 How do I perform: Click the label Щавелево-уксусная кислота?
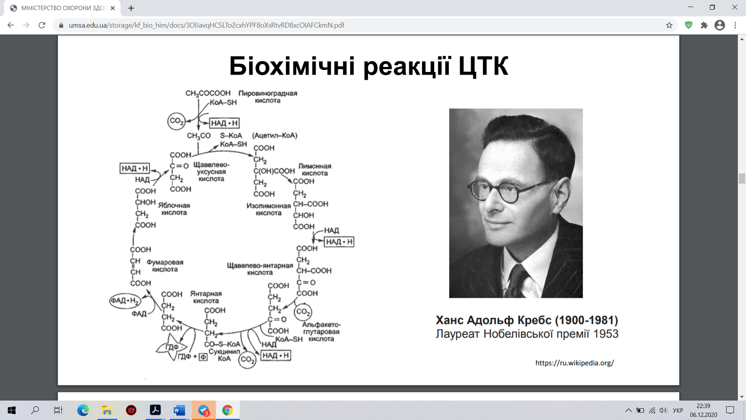click(x=211, y=171)
